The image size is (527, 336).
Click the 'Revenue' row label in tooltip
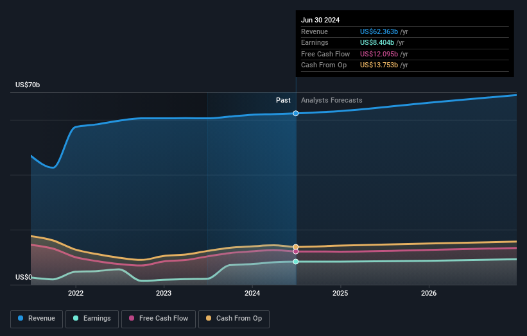[x=315, y=31]
